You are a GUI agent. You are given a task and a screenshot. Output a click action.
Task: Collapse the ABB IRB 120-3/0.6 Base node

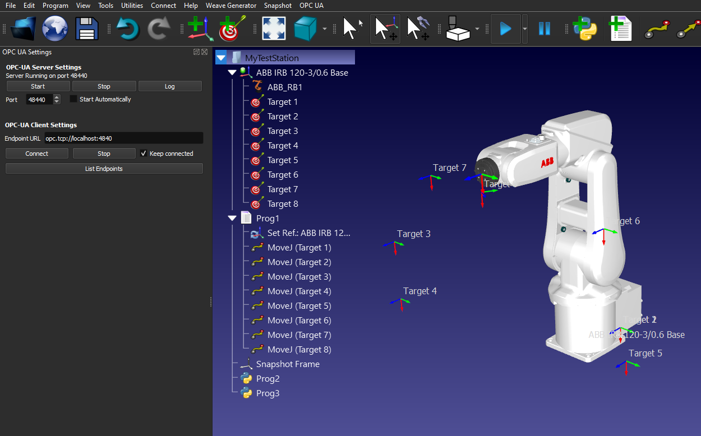(x=232, y=73)
